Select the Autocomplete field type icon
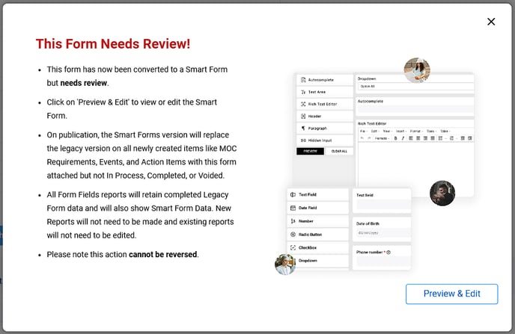515x334 pixels. [302, 80]
